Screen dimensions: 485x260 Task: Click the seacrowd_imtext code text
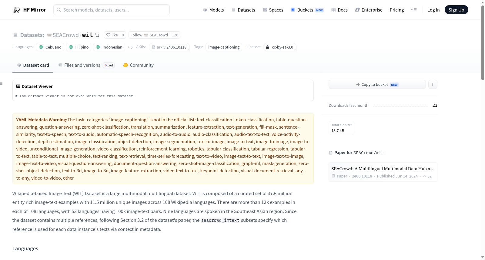point(220,220)
